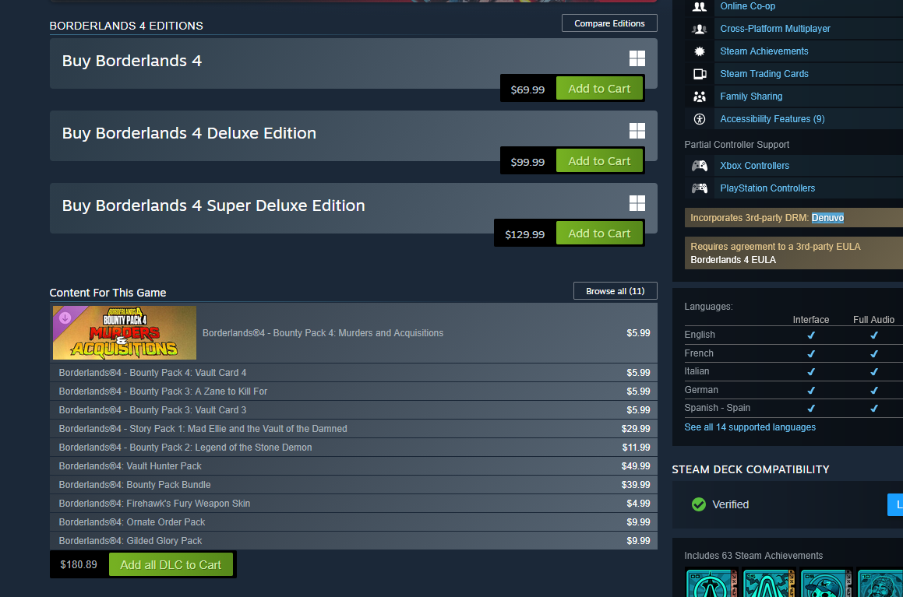The width and height of the screenshot is (903, 597).
Task: Click the Accessibility Features icon
Action: pos(699,119)
